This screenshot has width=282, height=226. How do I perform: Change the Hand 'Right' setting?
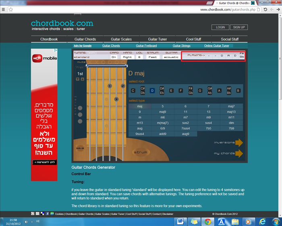pyautogui.click(x=127, y=57)
